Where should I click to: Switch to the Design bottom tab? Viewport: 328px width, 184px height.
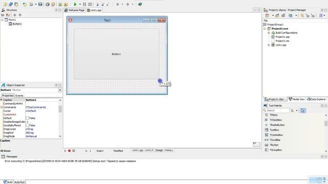pyautogui.click(x=159, y=150)
